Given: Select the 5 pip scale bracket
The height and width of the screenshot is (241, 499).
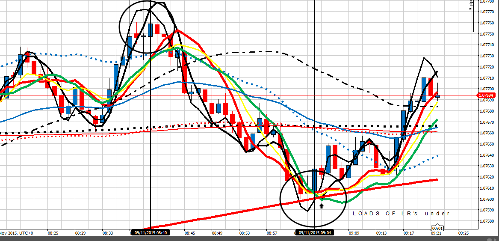Looking at the screenshot, I should (x=472, y=16).
